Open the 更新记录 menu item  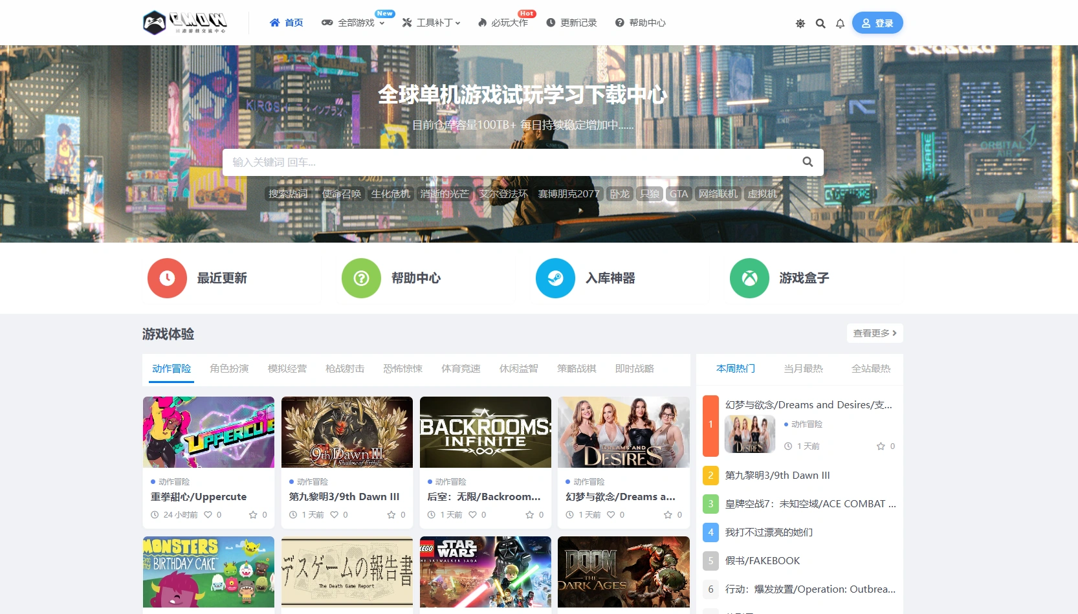point(571,23)
